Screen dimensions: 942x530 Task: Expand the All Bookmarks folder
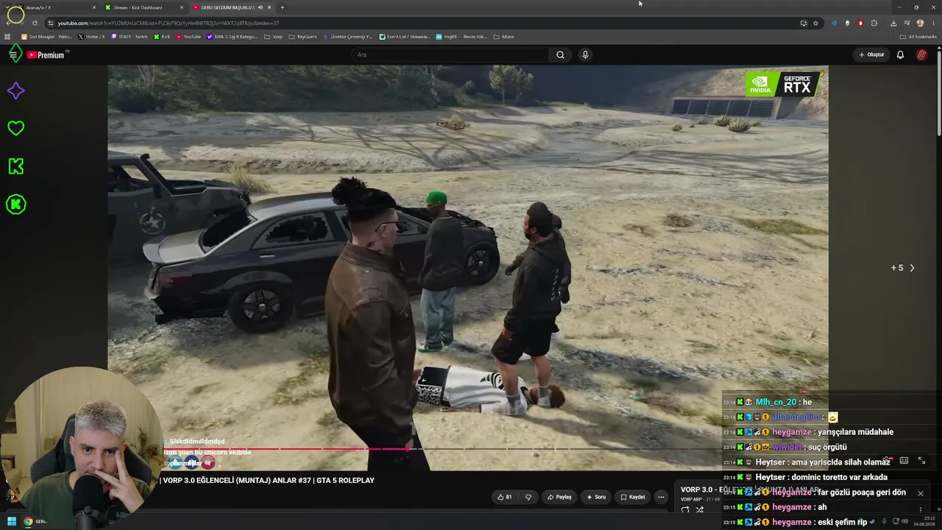click(918, 37)
